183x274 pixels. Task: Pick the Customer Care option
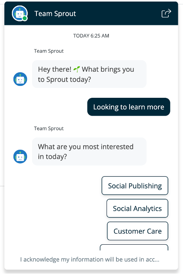click(137, 231)
